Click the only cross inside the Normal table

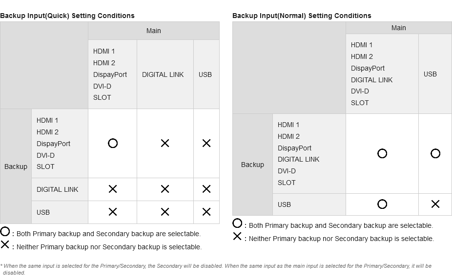[435, 204]
